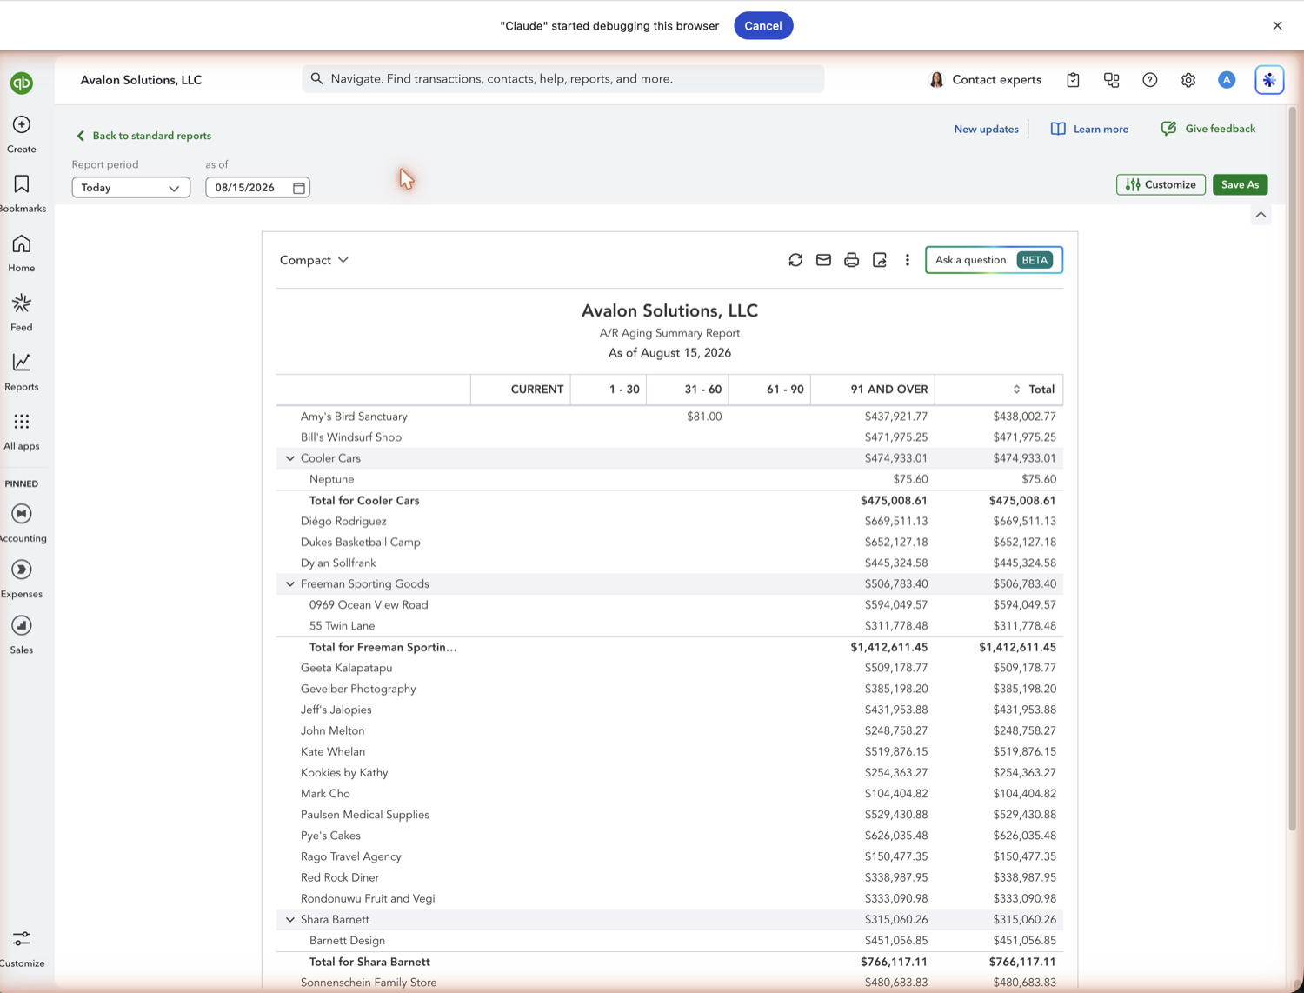Open the Settings gear icon

1188,80
